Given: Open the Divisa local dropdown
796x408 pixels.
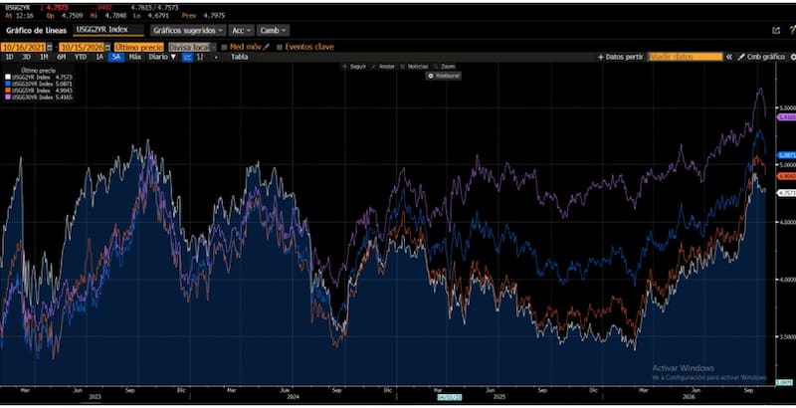Looking at the screenshot, I should [192, 47].
